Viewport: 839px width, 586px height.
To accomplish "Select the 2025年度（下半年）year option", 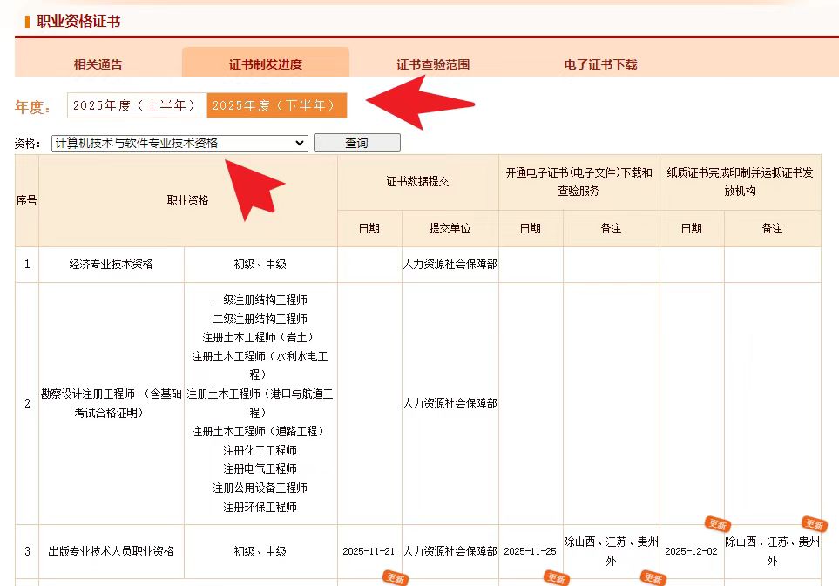I will click(x=276, y=105).
